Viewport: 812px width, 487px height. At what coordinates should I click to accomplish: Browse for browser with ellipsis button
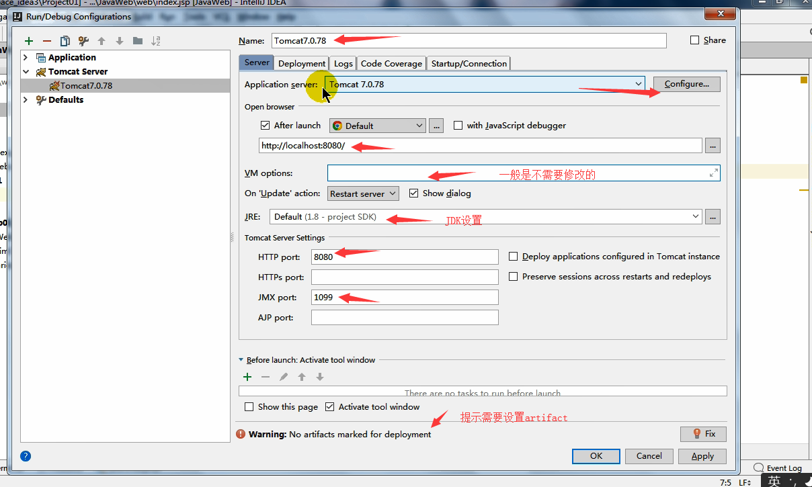click(436, 126)
